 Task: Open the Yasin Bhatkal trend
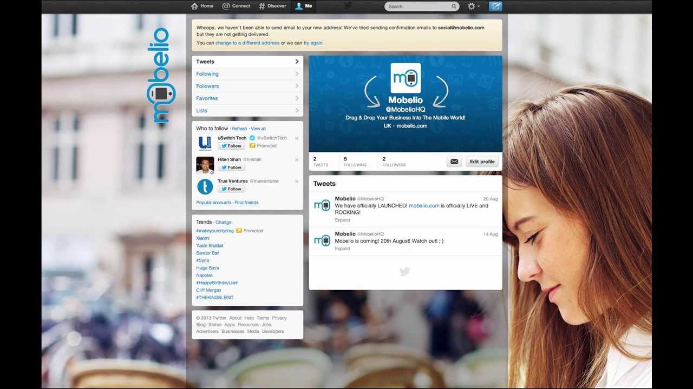(x=210, y=246)
